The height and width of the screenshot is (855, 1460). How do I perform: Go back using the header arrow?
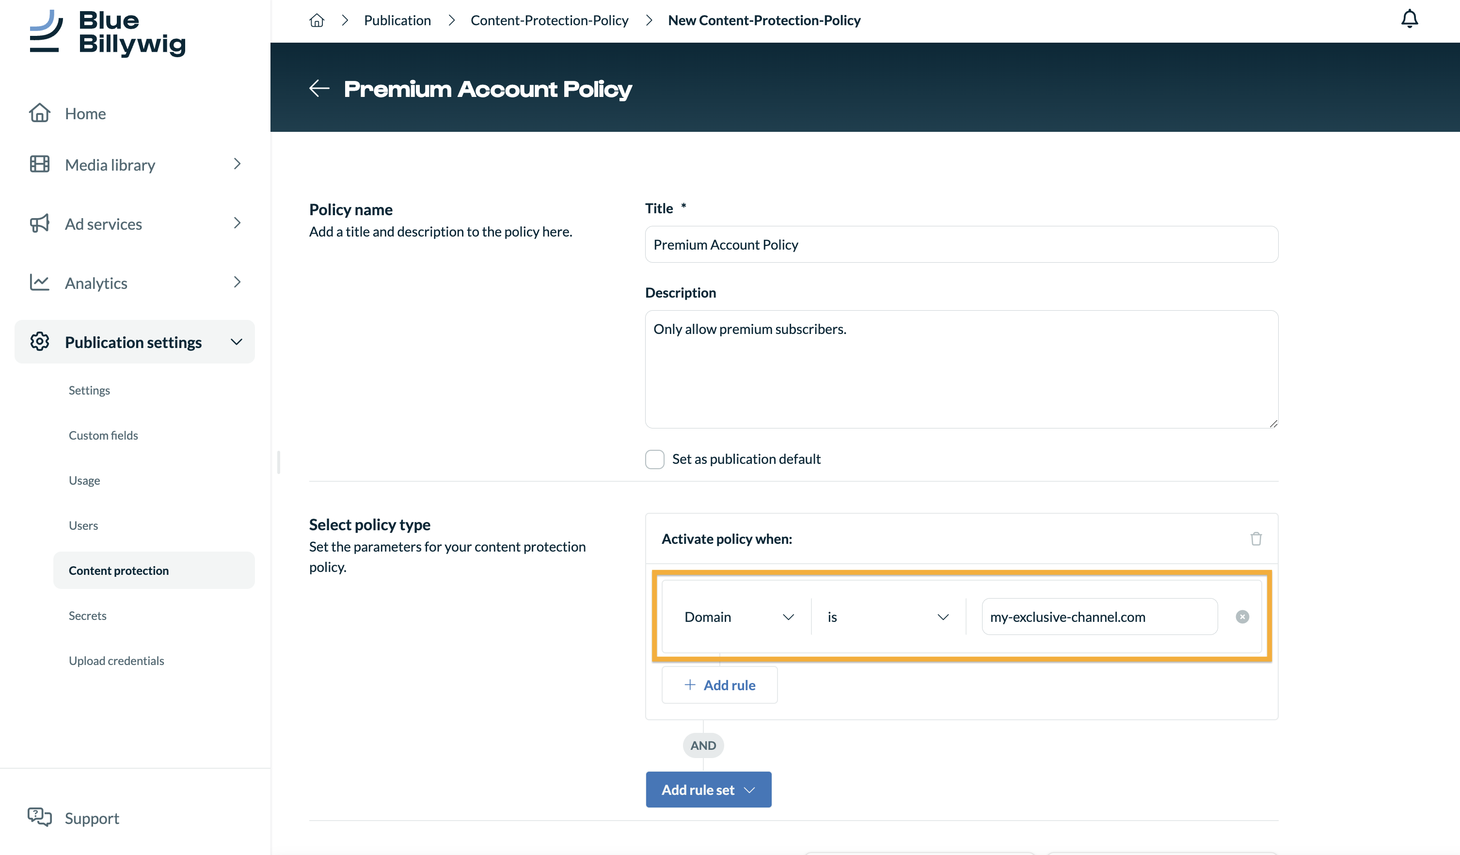coord(319,88)
